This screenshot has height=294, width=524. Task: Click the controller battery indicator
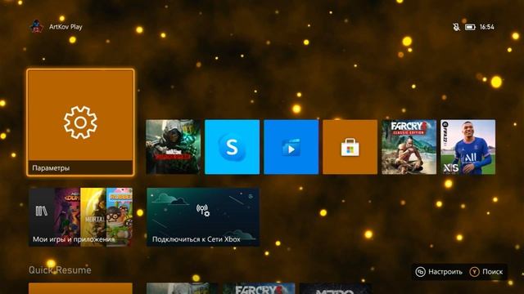(470, 27)
